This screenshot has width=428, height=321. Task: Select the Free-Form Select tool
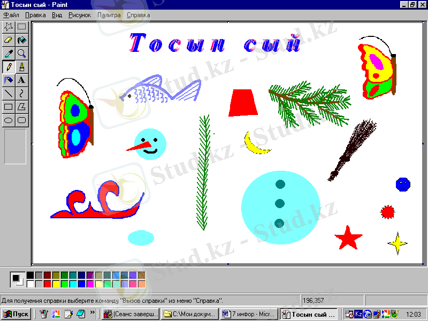9,26
